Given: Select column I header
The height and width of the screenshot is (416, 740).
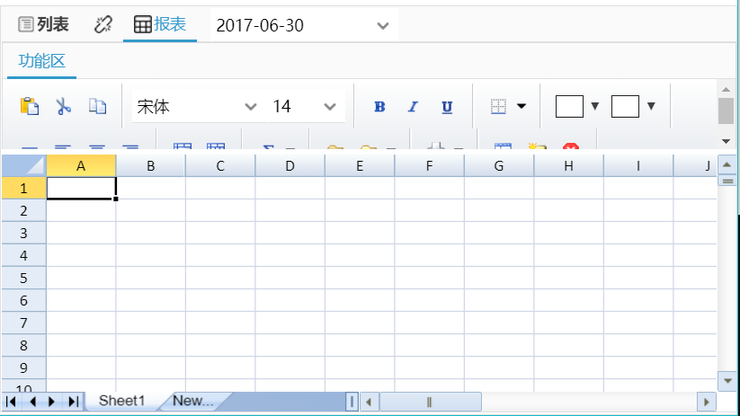Looking at the screenshot, I should pyautogui.click(x=638, y=165).
